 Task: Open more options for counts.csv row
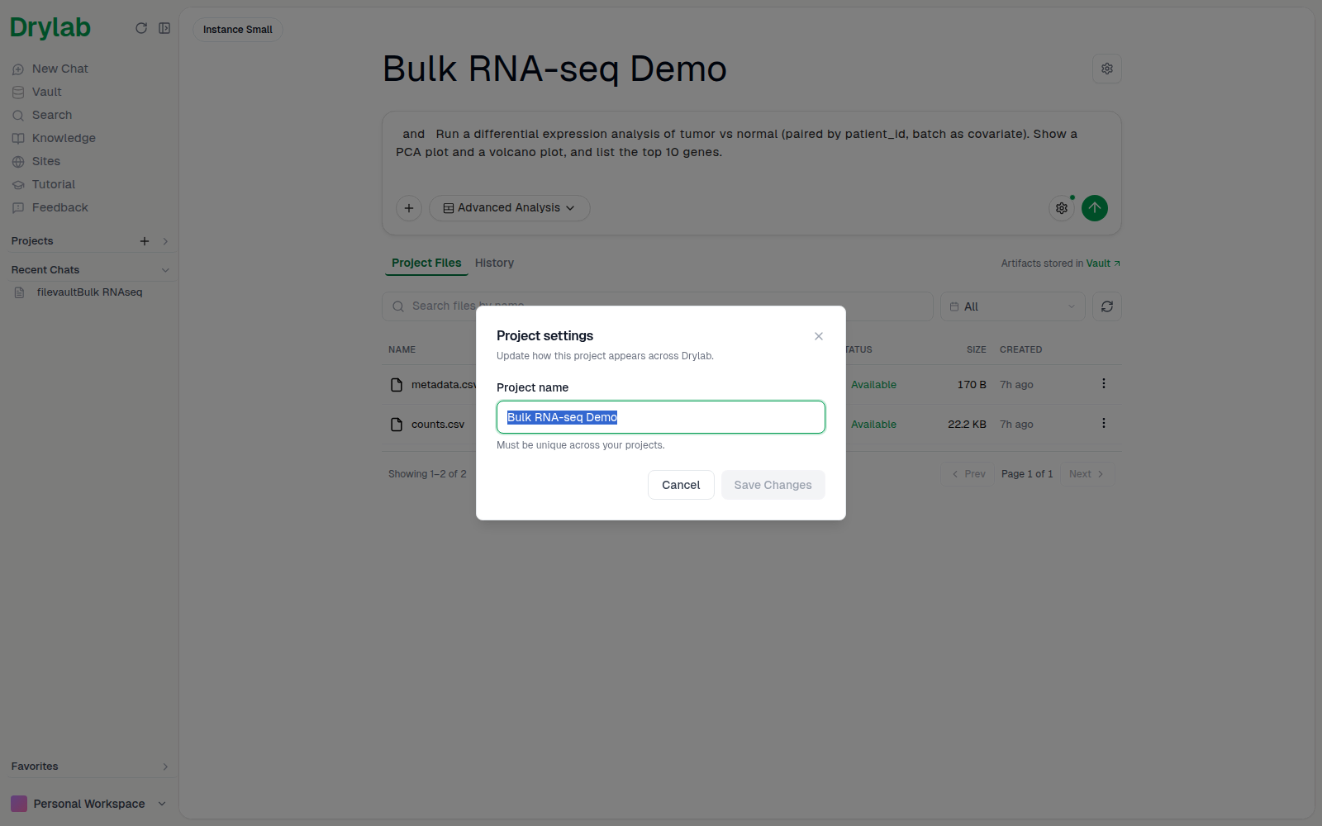pos(1103,424)
